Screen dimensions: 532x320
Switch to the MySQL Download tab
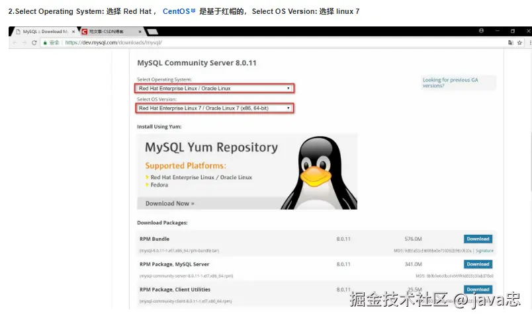coord(45,32)
